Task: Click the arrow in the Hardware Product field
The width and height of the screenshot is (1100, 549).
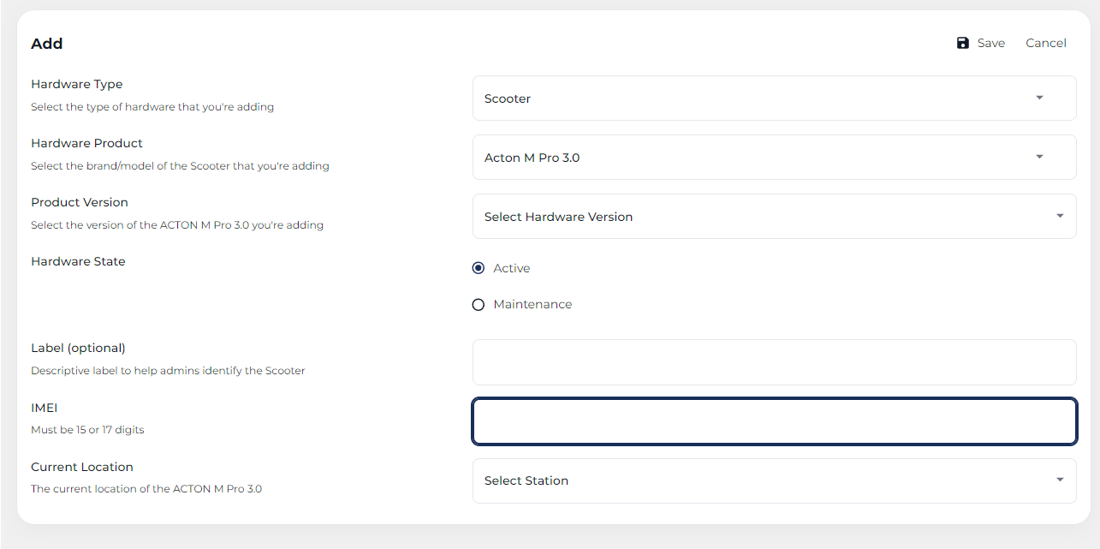Action: click(1039, 157)
